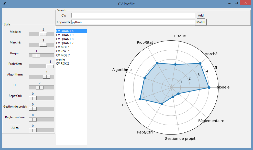Click the Add button
253x150 pixels.
tap(201, 16)
